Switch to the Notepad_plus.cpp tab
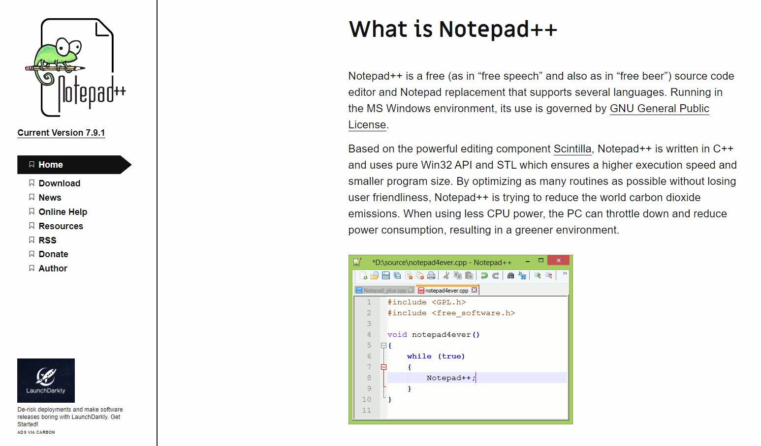This screenshot has height=446, width=761. [384, 291]
